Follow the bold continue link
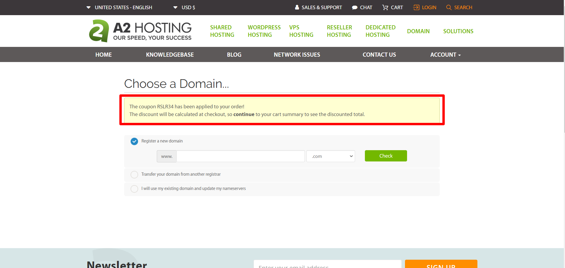Viewport: 565px width, 268px height. [x=244, y=114]
